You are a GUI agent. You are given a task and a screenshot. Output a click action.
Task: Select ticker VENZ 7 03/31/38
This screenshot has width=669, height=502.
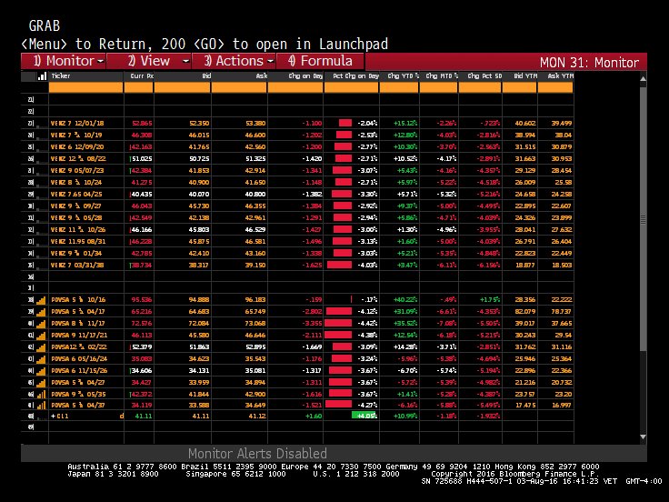click(x=77, y=265)
